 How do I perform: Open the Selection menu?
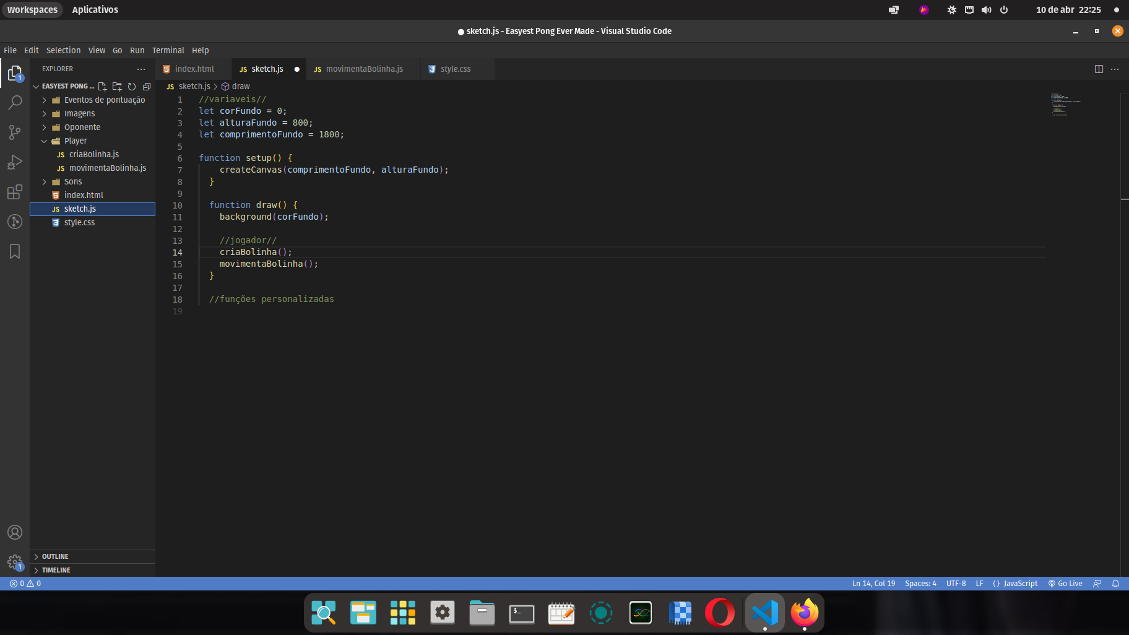coord(63,51)
